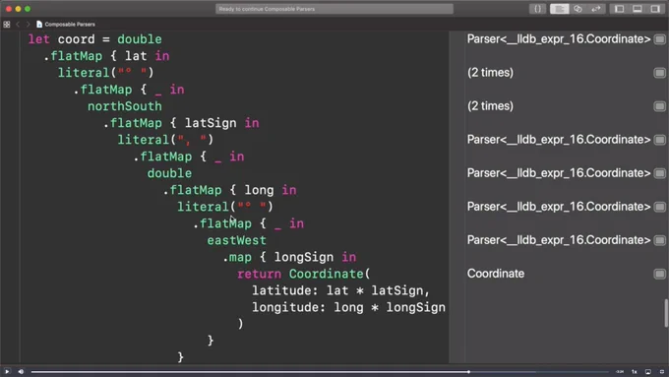Toggle the bottom Debug area panel
The image size is (669, 377).
(x=637, y=9)
